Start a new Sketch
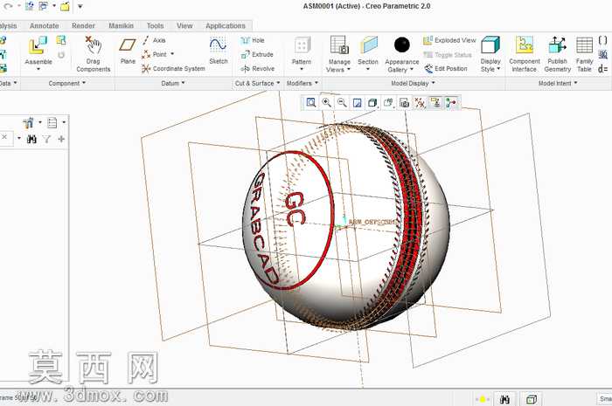 (x=219, y=51)
